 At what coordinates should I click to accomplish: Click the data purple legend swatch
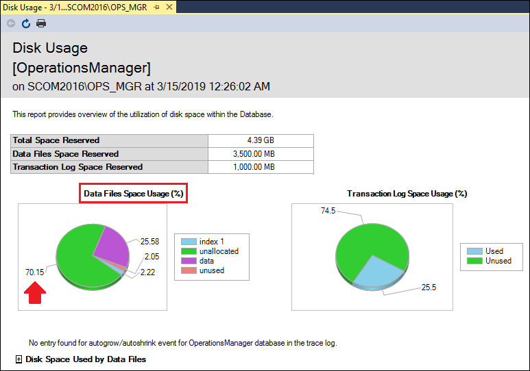click(x=189, y=261)
